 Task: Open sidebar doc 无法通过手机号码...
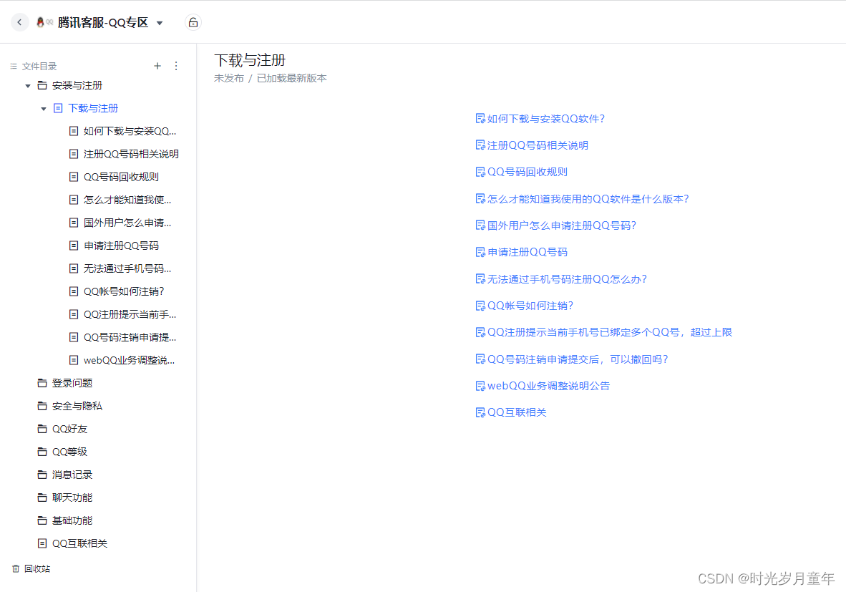pyautogui.click(x=127, y=268)
